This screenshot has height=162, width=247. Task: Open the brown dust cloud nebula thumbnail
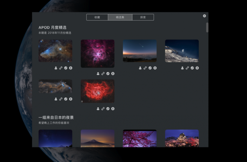click(56, 86)
